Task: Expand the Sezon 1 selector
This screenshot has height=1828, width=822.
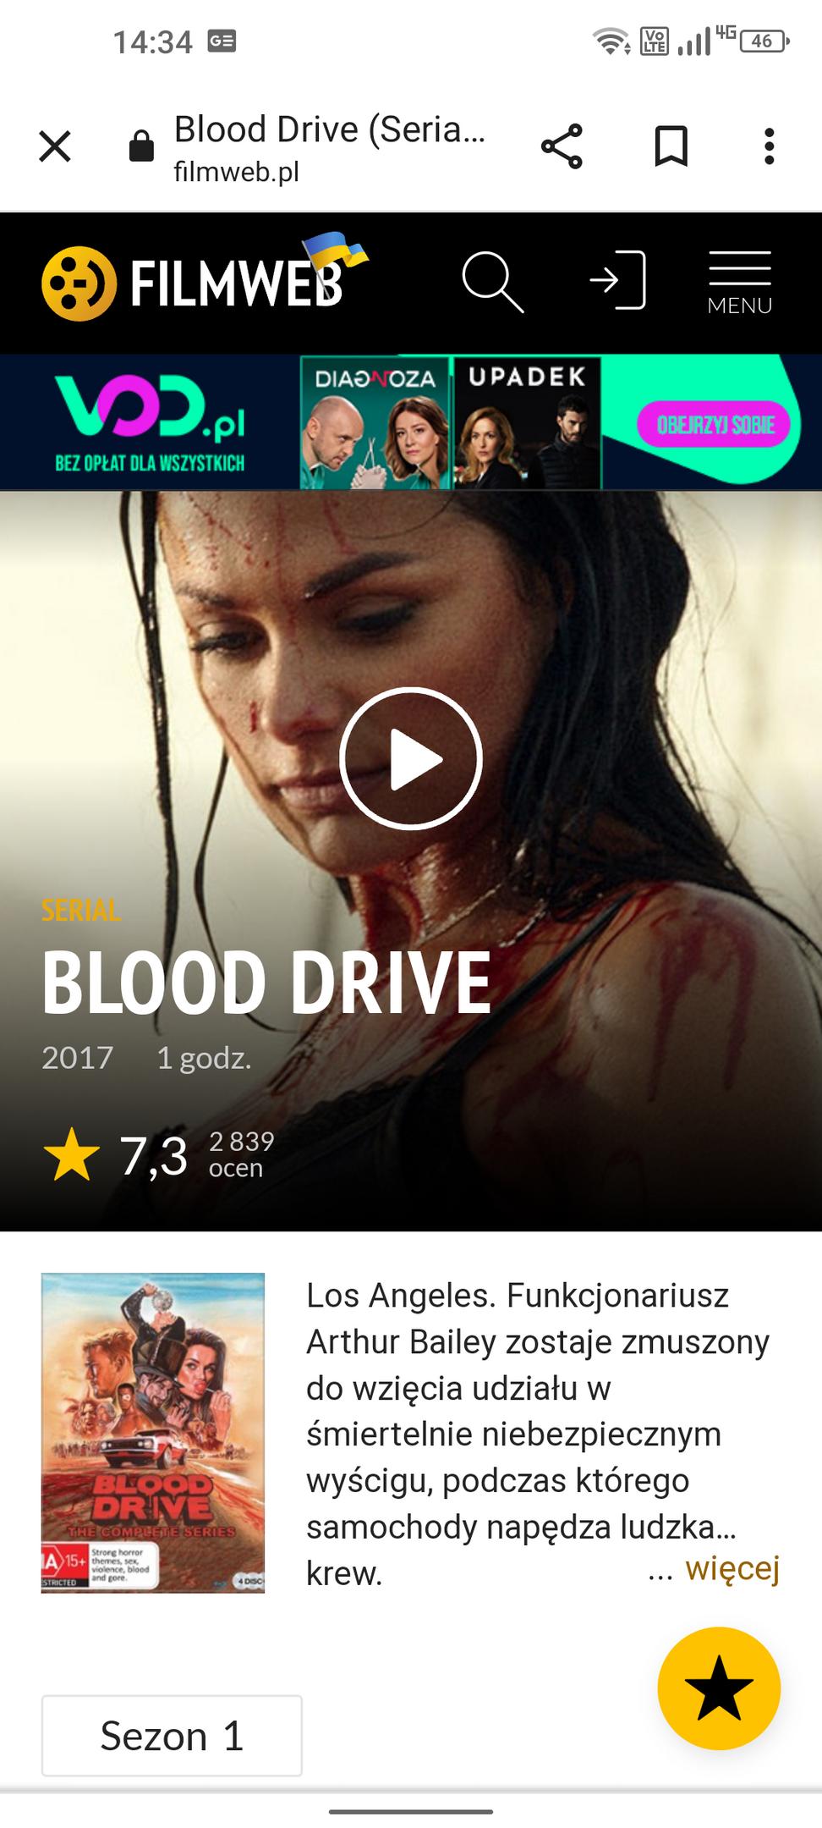Action: [172, 1735]
